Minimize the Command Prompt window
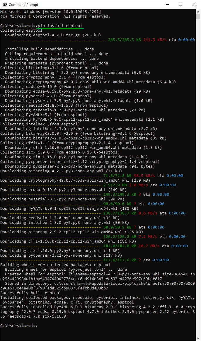 167,4
